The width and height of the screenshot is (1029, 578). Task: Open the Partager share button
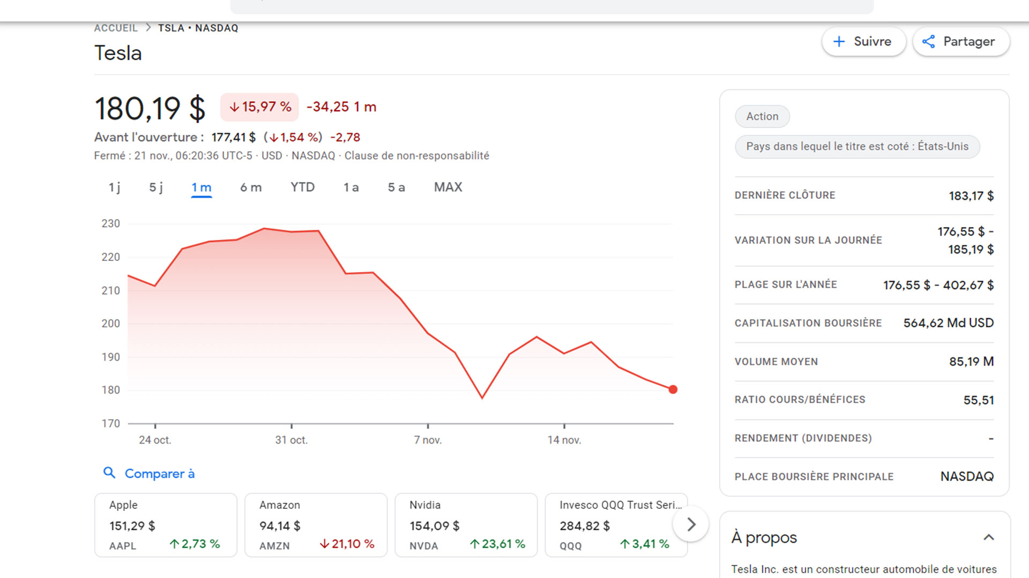click(x=961, y=41)
